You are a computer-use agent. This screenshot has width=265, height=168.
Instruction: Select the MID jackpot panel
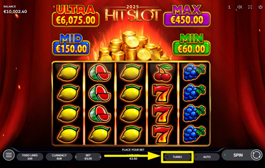71,45
